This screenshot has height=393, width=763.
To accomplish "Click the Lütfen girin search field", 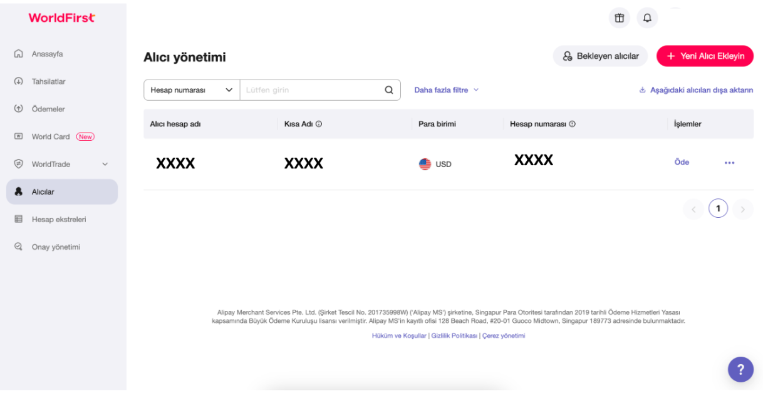I will pyautogui.click(x=311, y=90).
